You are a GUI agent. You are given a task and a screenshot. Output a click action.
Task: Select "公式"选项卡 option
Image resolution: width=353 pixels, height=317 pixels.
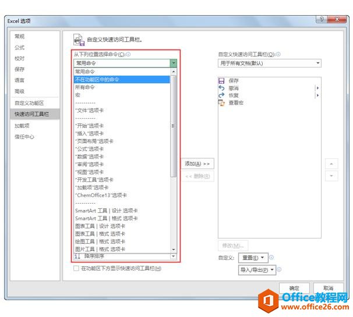122,149
